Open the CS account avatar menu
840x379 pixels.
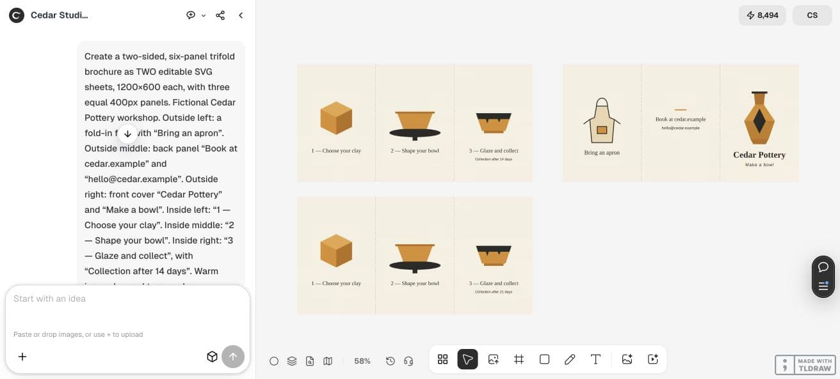click(812, 15)
